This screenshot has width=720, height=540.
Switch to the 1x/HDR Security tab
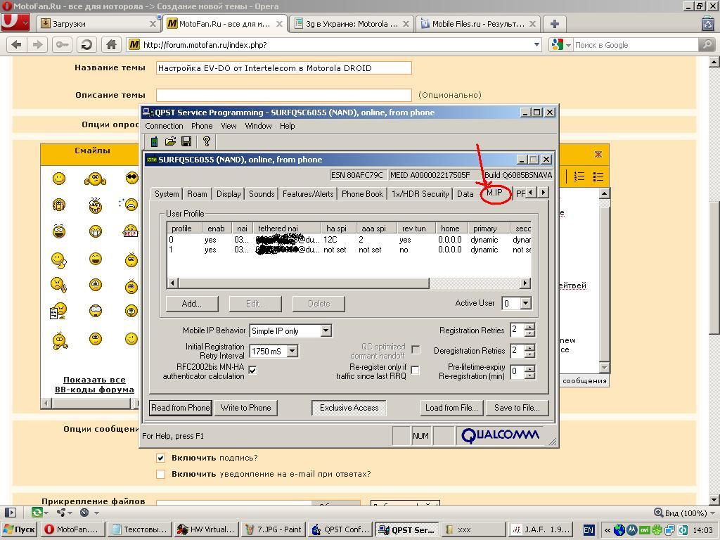420,194
